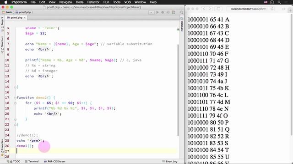Click the Debug bug icon in toolbar
Viewport: 293px width, 164px height.
click(163, 12)
